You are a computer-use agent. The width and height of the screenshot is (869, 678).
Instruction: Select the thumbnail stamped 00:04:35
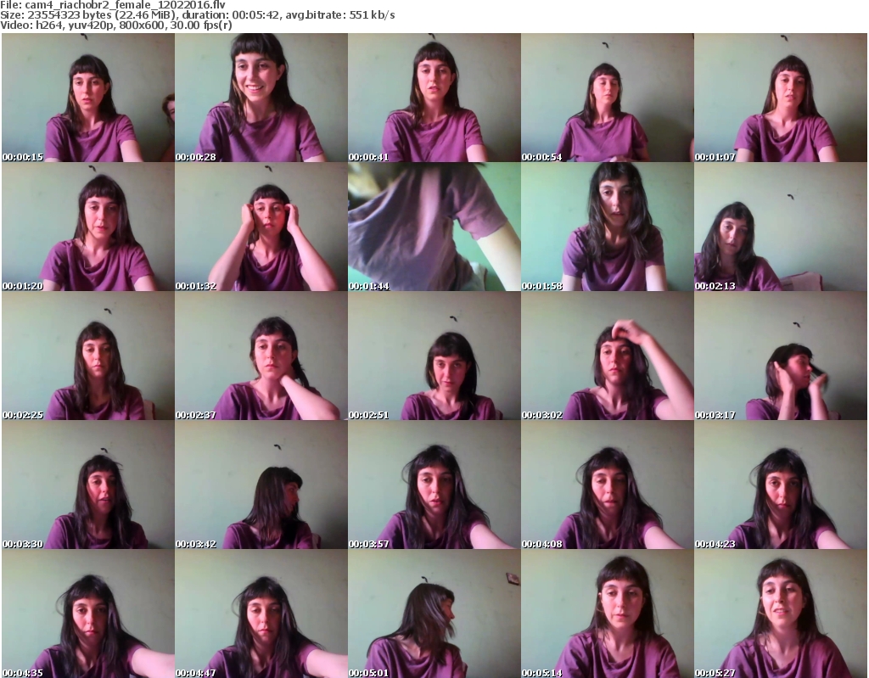pyautogui.click(x=88, y=614)
